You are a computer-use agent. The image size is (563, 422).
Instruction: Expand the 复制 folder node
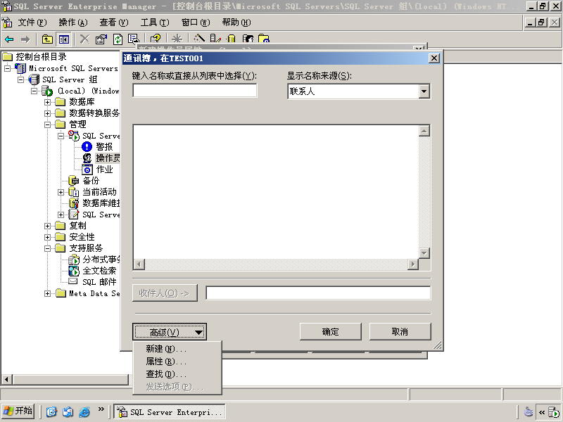[x=47, y=226]
